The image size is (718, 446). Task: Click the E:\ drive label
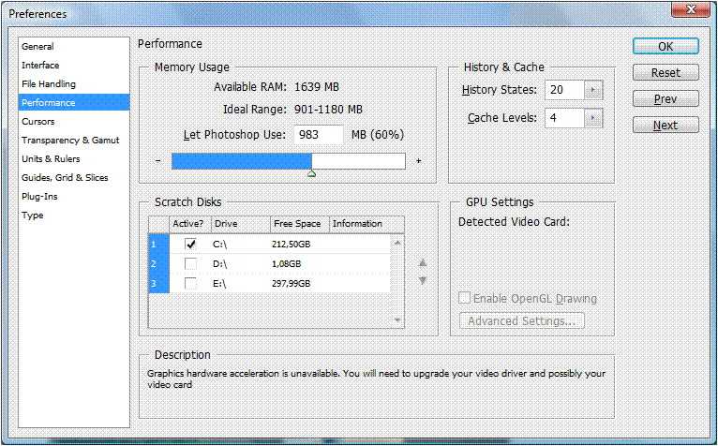[219, 284]
